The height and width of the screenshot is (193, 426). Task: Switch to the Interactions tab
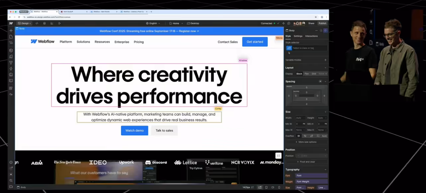click(x=311, y=36)
